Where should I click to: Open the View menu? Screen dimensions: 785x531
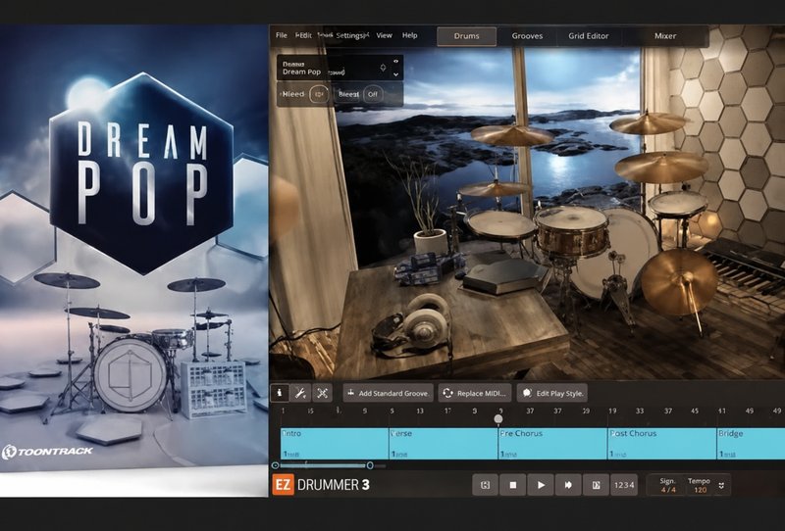coord(384,35)
